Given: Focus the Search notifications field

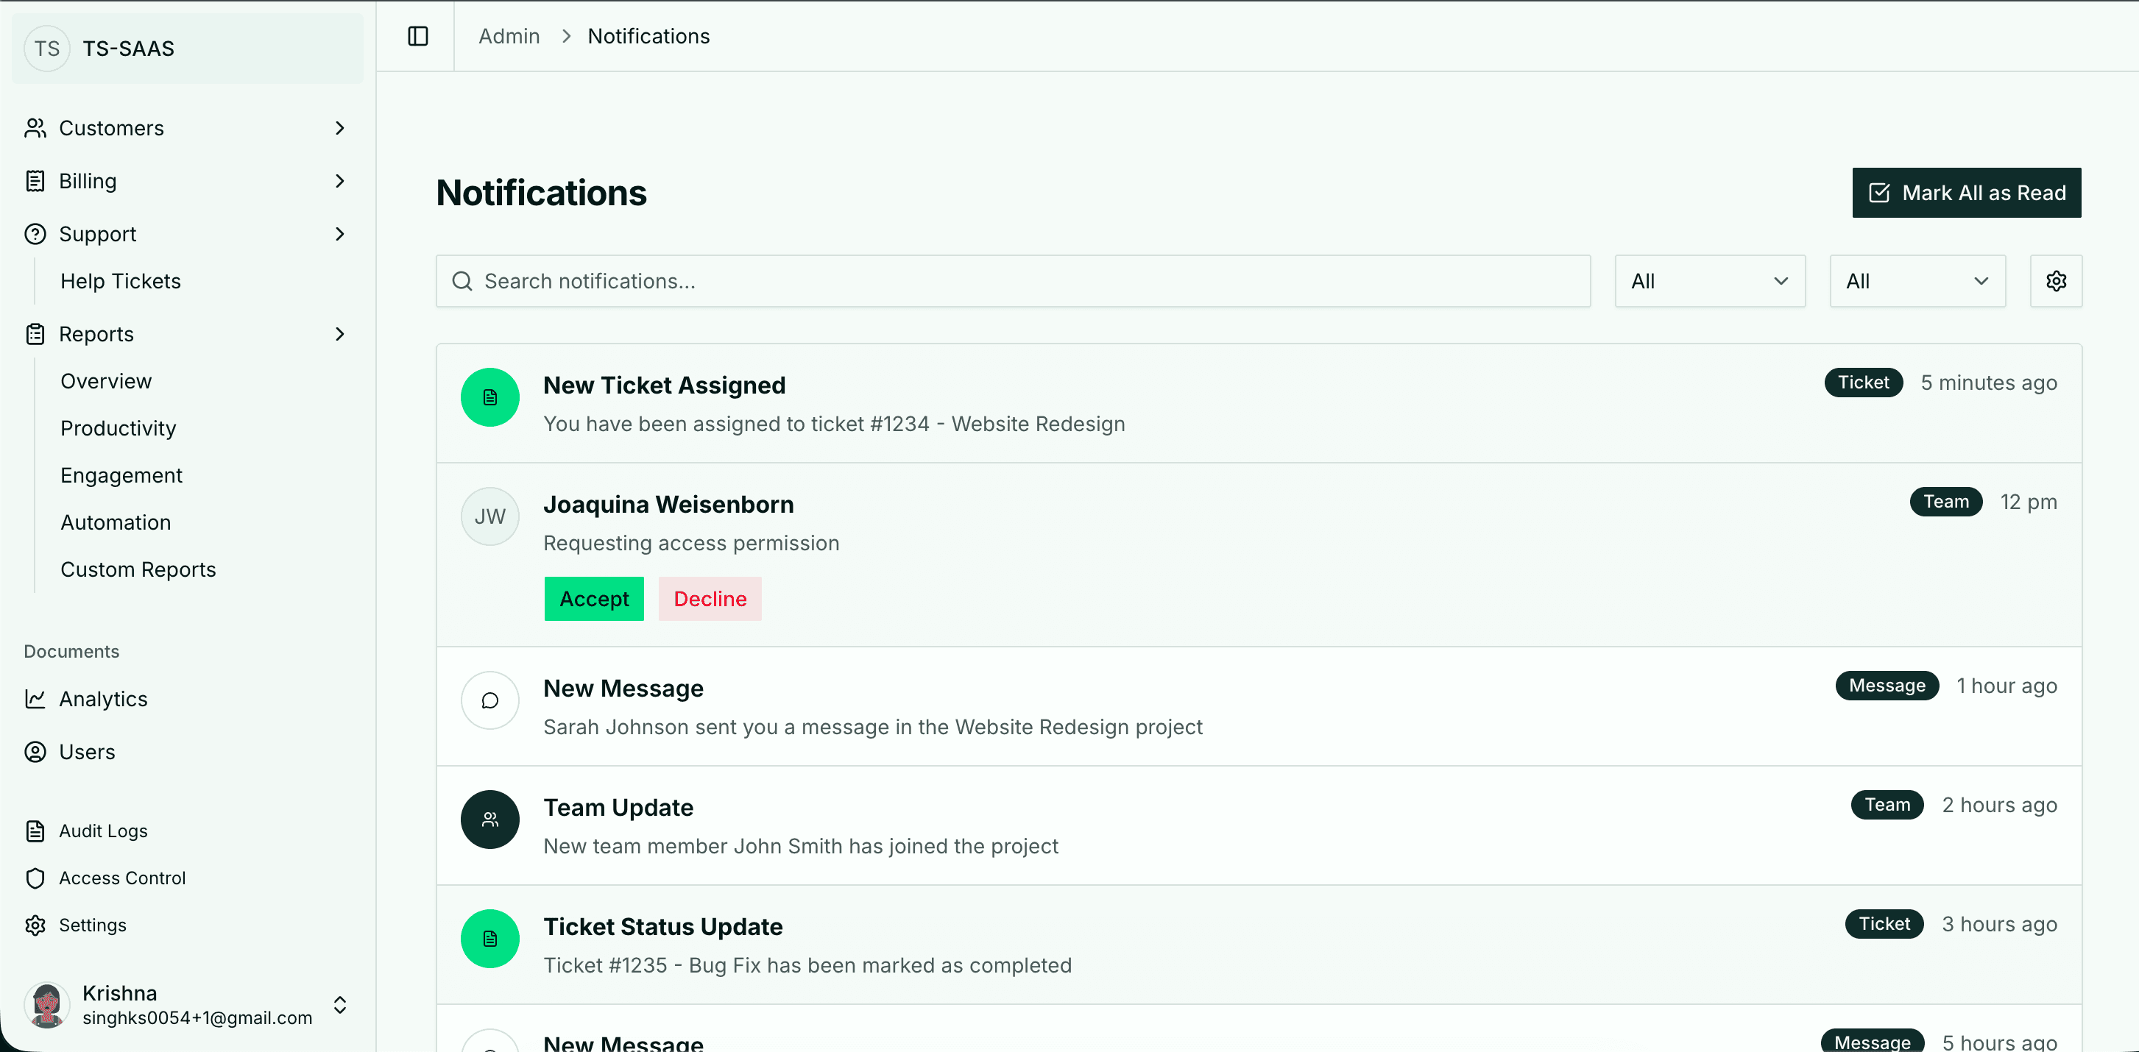Looking at the screenshot, I should tap(1013, 281).
